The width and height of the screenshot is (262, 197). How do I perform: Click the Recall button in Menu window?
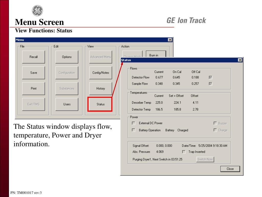point(34,57)
